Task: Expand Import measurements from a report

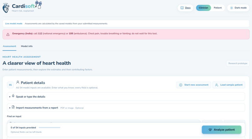Action: point(126,107)
